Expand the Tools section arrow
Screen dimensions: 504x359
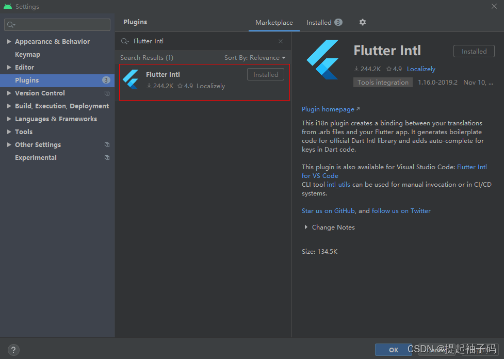tap(9, 132)
